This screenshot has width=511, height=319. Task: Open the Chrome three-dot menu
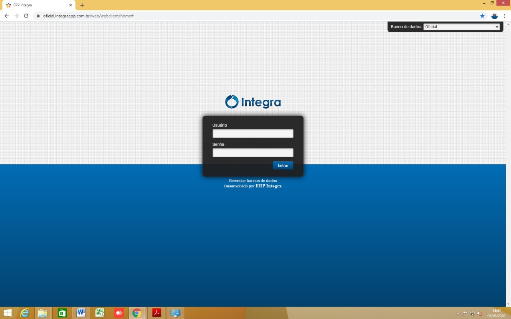pos(505,16)
